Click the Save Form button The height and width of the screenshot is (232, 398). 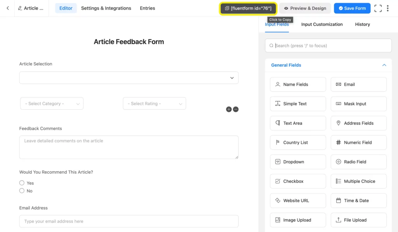[352, 9]
